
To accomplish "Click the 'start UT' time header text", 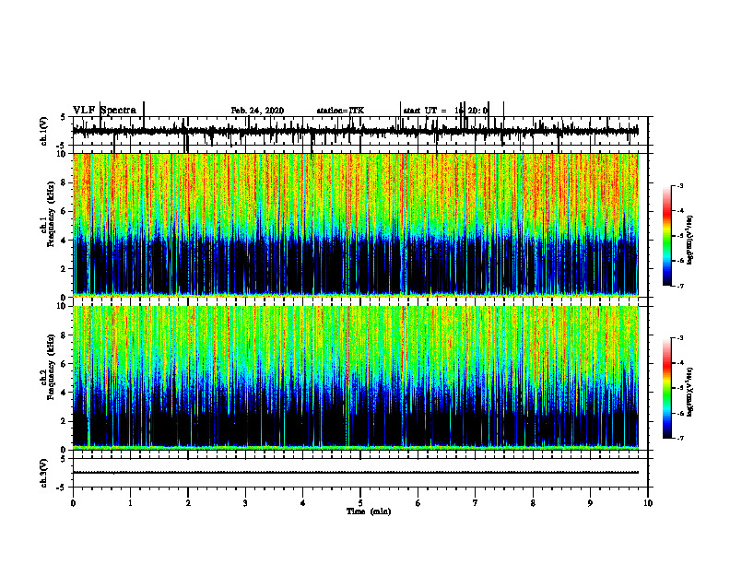I will (x=445, y=111).
